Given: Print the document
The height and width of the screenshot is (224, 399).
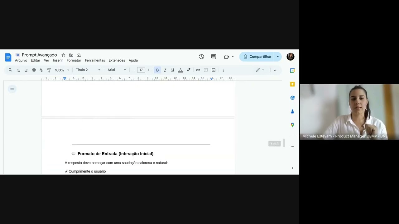Looking at the screenshot, I should [x=34, y=70].
